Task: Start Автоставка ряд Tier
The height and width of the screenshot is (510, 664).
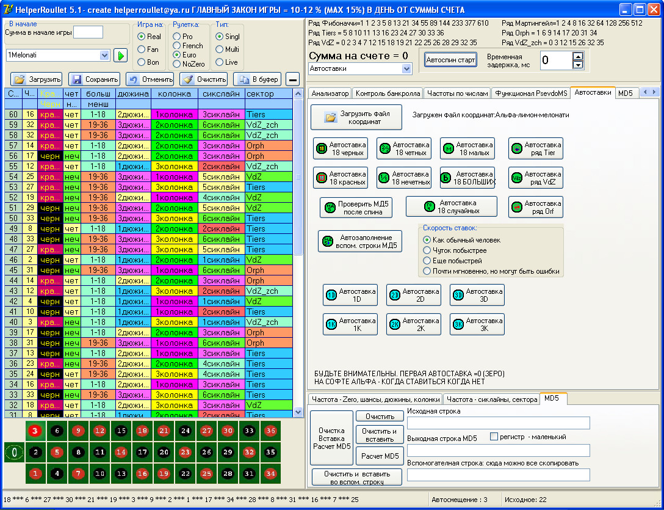Action: tap(535, 148)
